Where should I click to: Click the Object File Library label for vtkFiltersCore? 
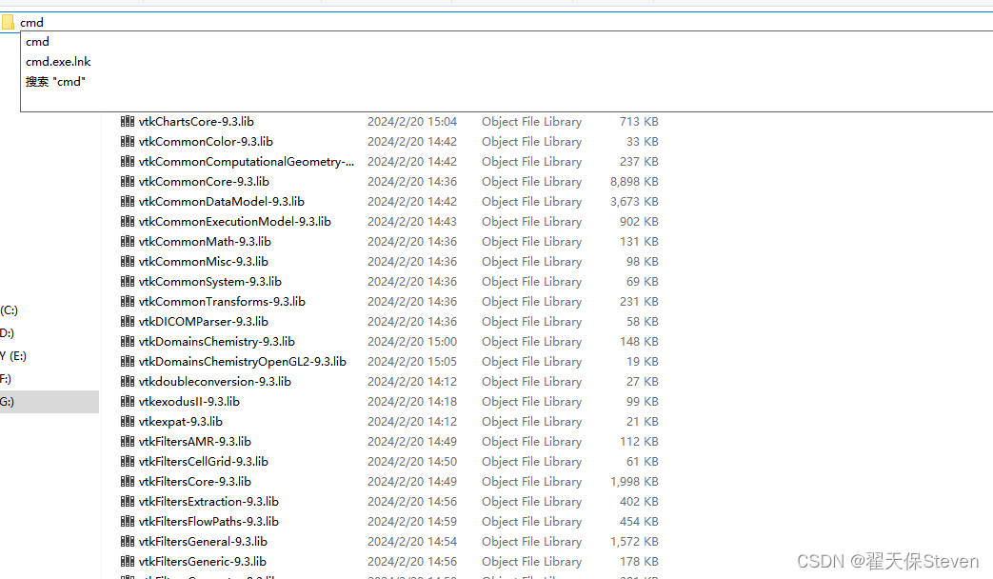(x=531, y=481)
